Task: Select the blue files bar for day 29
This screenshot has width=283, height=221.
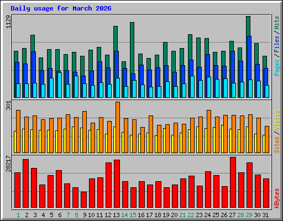Action: tap(249, 58)
